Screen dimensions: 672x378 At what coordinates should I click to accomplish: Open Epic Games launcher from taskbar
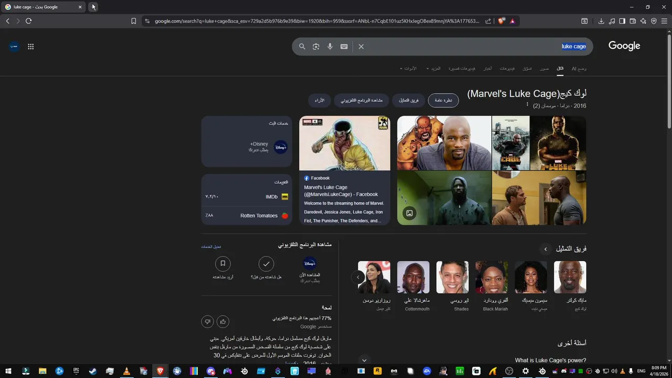click(76, 371)
